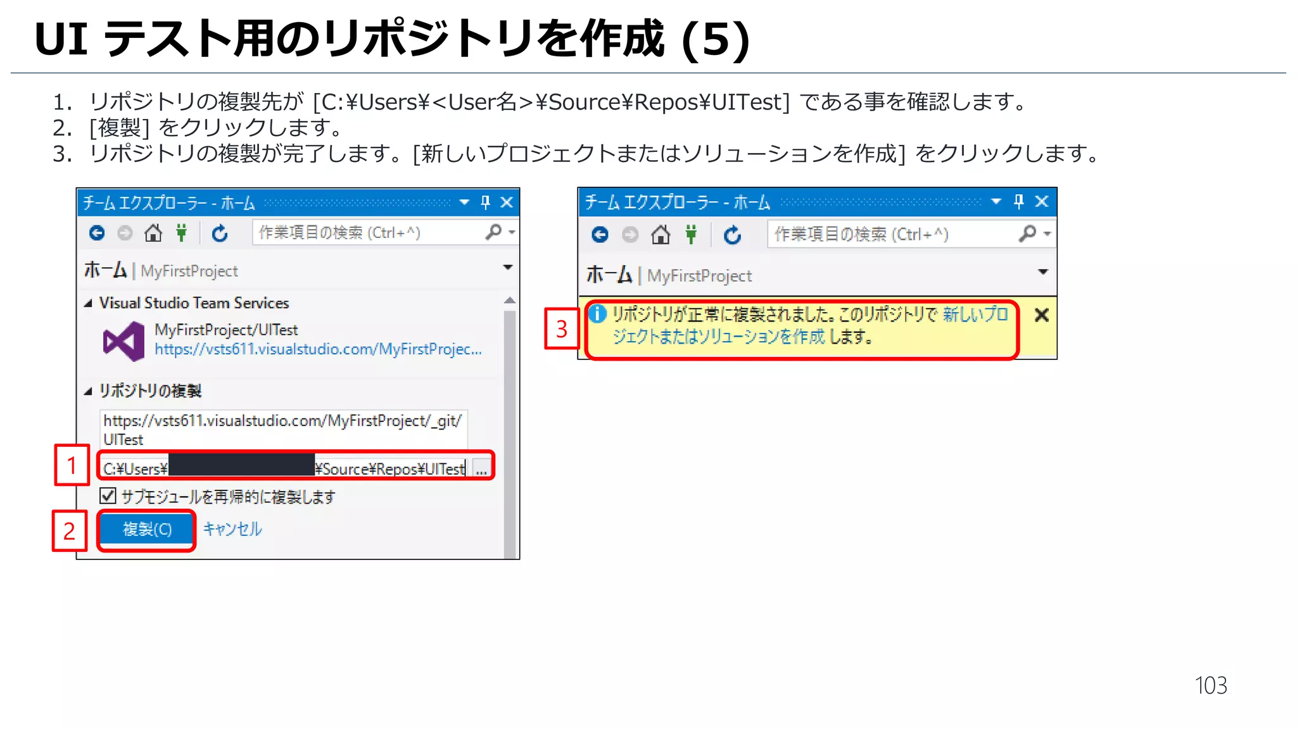Open Home section dropdown in left panel
1297x729 pixels.
point(508,267)
